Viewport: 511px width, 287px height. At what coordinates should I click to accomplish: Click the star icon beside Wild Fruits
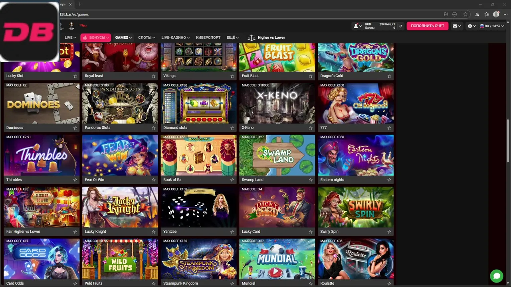(154, 284)
